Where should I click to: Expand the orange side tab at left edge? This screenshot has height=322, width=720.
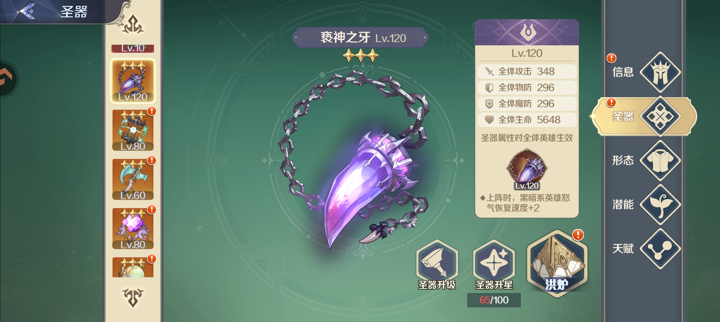tap(8, 79)
